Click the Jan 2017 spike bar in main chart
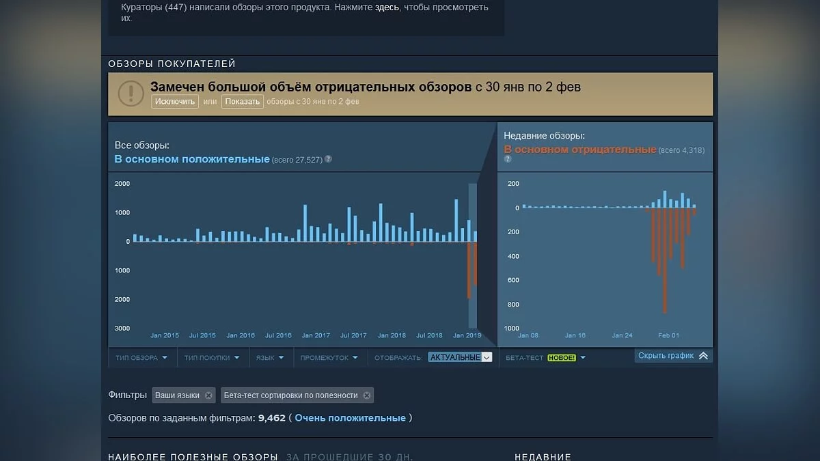Screen dimensions: 820x461 [305, 223]
